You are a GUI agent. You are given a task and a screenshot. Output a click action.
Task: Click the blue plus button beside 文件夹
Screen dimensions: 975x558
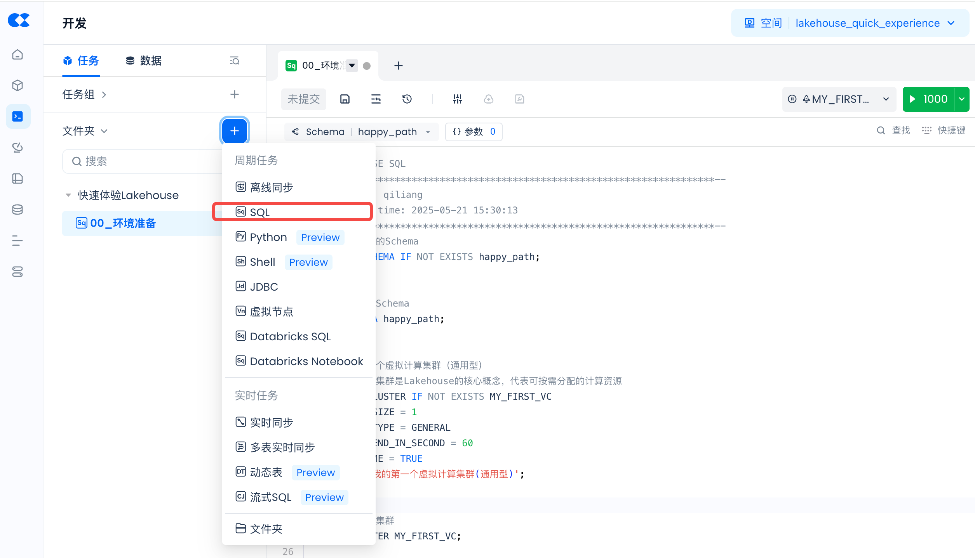pyautogui.click(x=234, y=131)
